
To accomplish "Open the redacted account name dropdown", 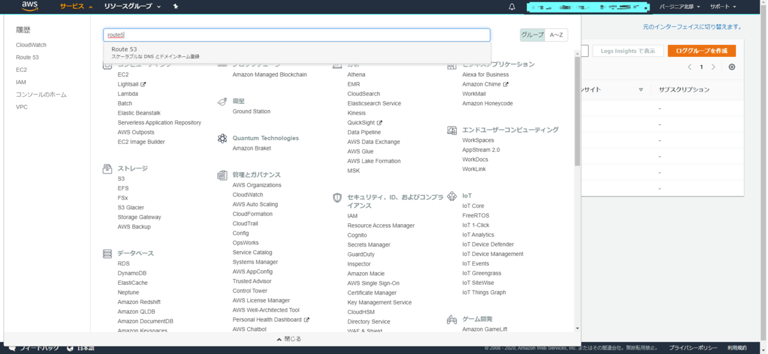I will (x=588, y=7).
